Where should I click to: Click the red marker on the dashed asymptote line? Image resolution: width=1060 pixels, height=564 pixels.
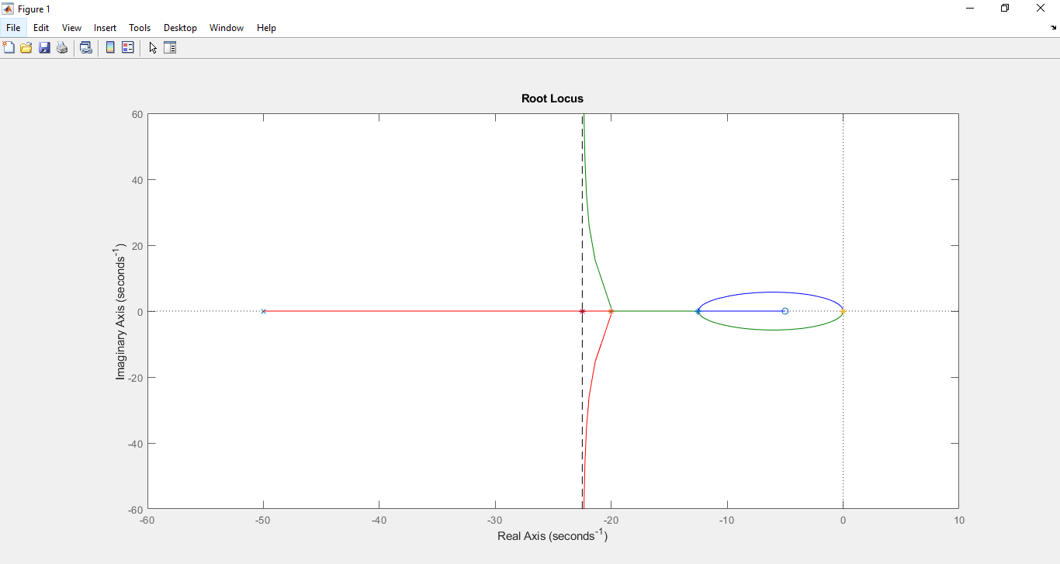[582, 311]
